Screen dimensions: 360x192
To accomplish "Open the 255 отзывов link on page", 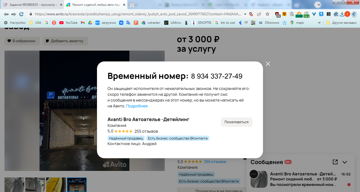I will (x=215, y=162).
